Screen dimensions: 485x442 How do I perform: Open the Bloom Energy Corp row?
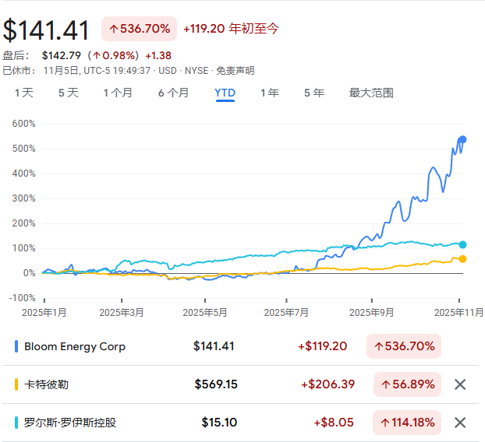point(75,346)
